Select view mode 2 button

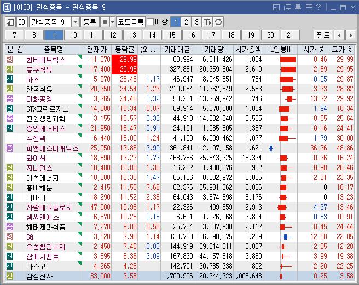186,22
